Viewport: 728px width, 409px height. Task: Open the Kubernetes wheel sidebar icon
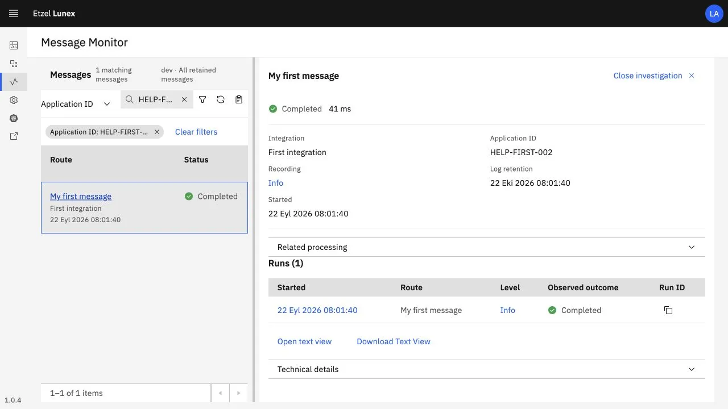[x=14, y=118]
